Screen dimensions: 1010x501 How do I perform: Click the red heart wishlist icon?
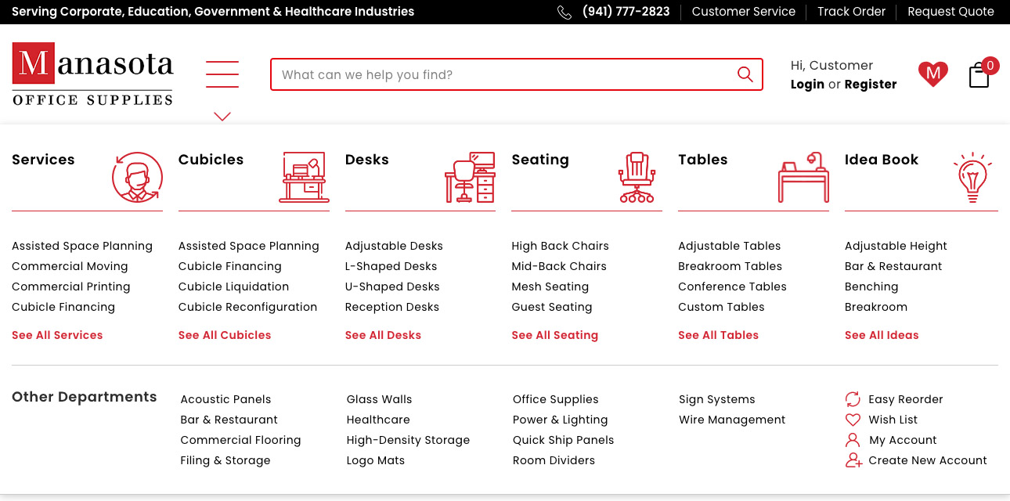click(932, 74)
